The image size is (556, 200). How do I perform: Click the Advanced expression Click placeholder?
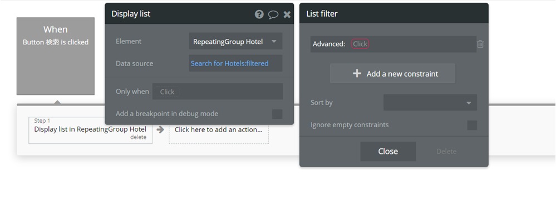pos(360,44)
